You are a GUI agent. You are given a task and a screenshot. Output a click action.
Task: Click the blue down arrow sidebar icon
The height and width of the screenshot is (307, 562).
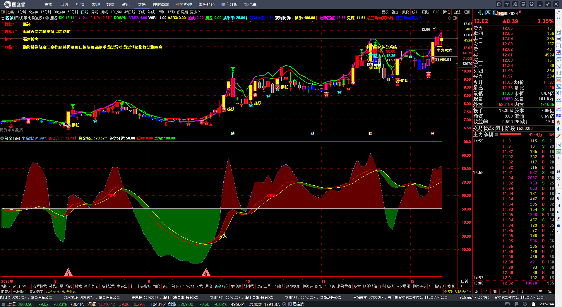(x=558, y=26)
